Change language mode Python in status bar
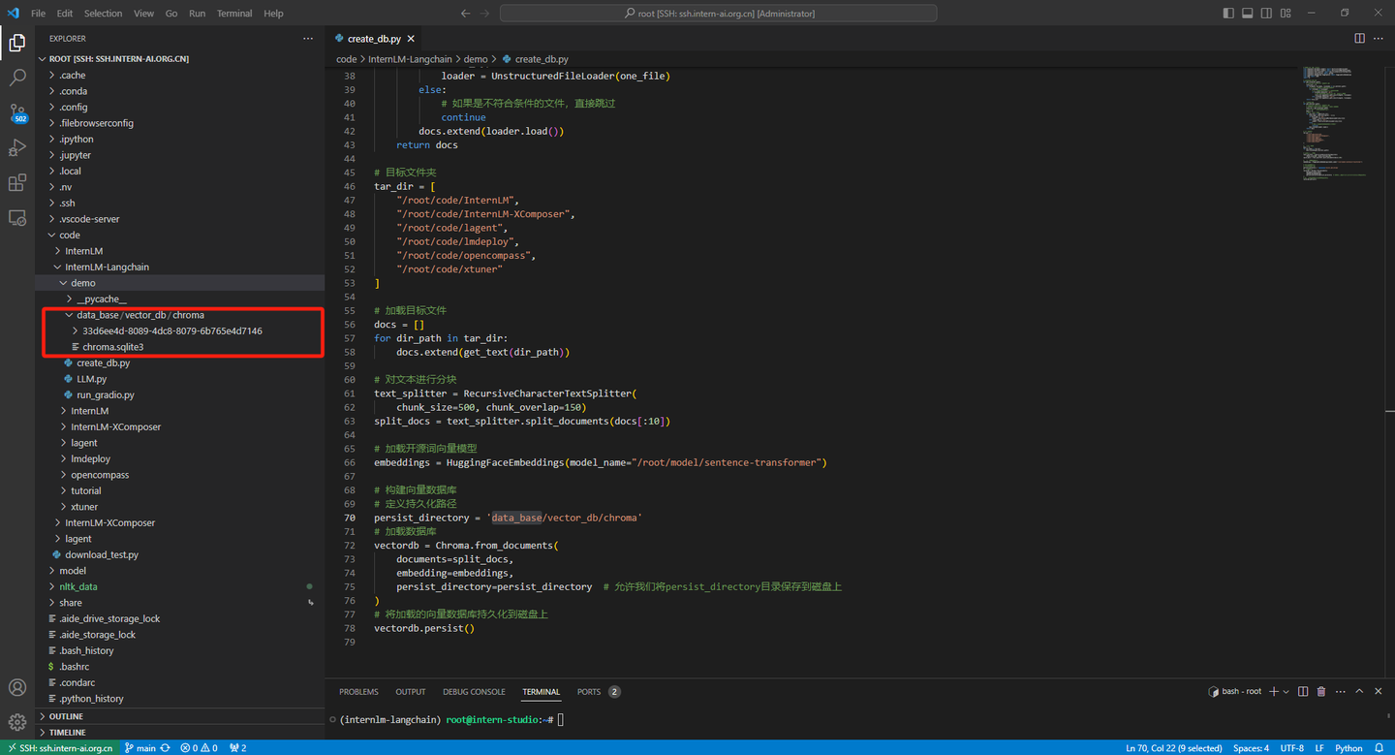 pos(1348,747)
